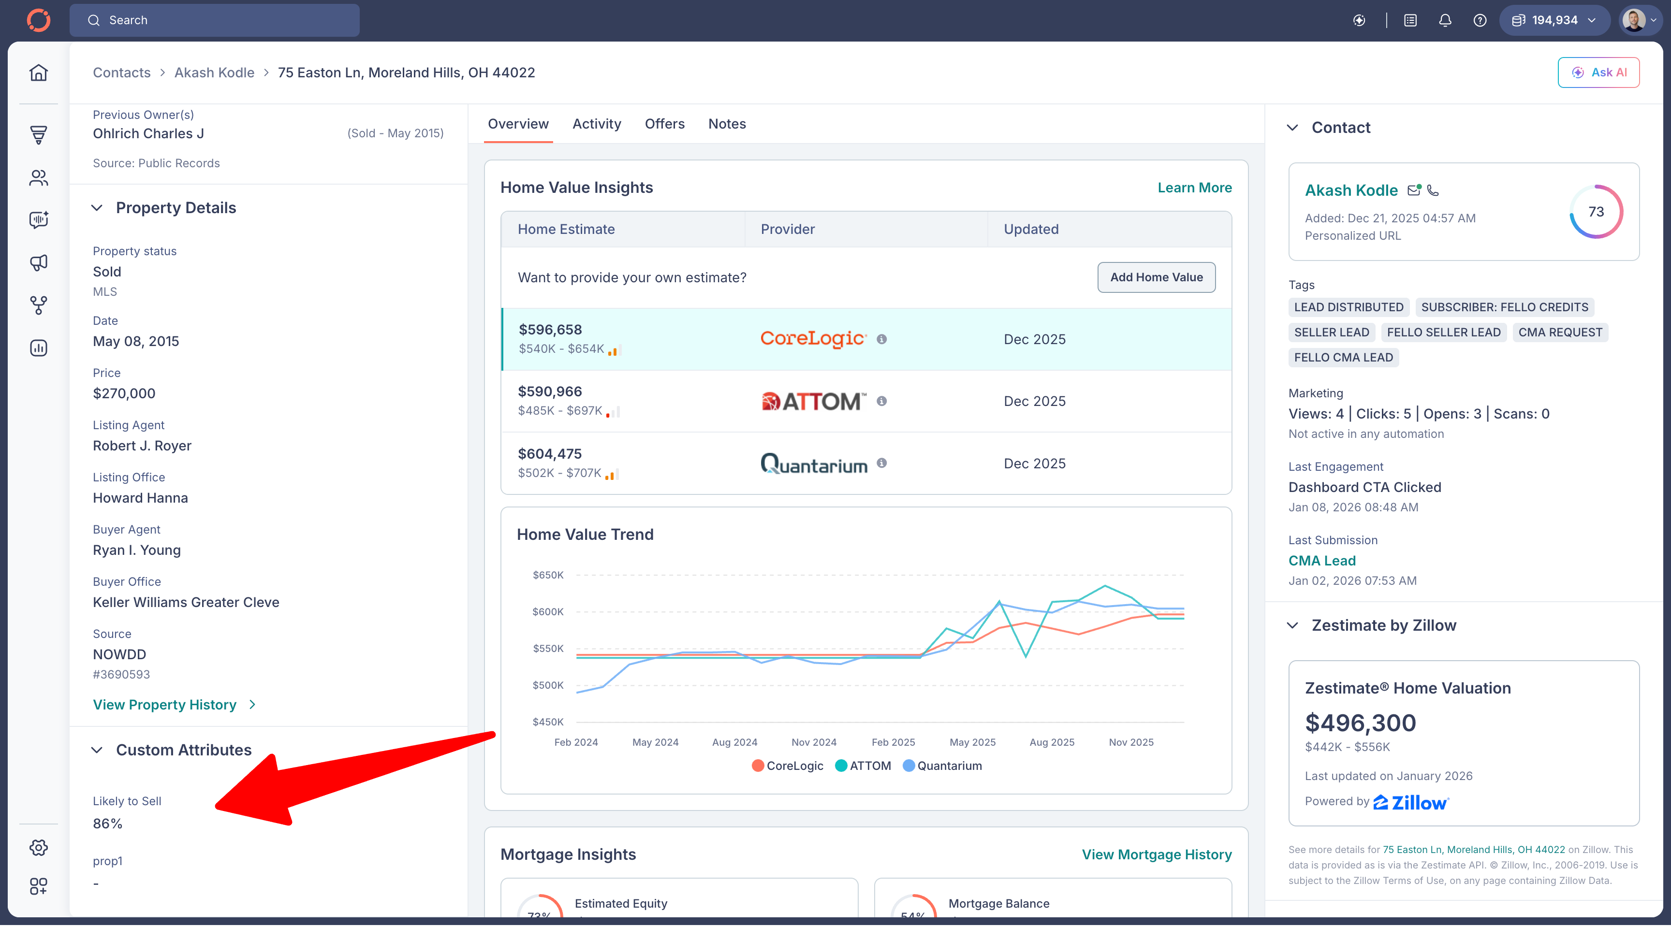Screen dimensions: 1671x926
Task: Open the 194,934 credits dropdown
Action: (1554, 20)
